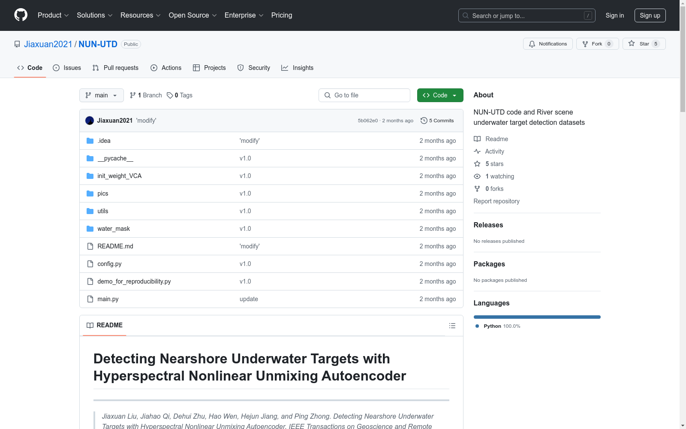Click the init_weight_VCA folder icon
Image resolution: width=686 pixels, height=429 pixels.
(90, 176)
